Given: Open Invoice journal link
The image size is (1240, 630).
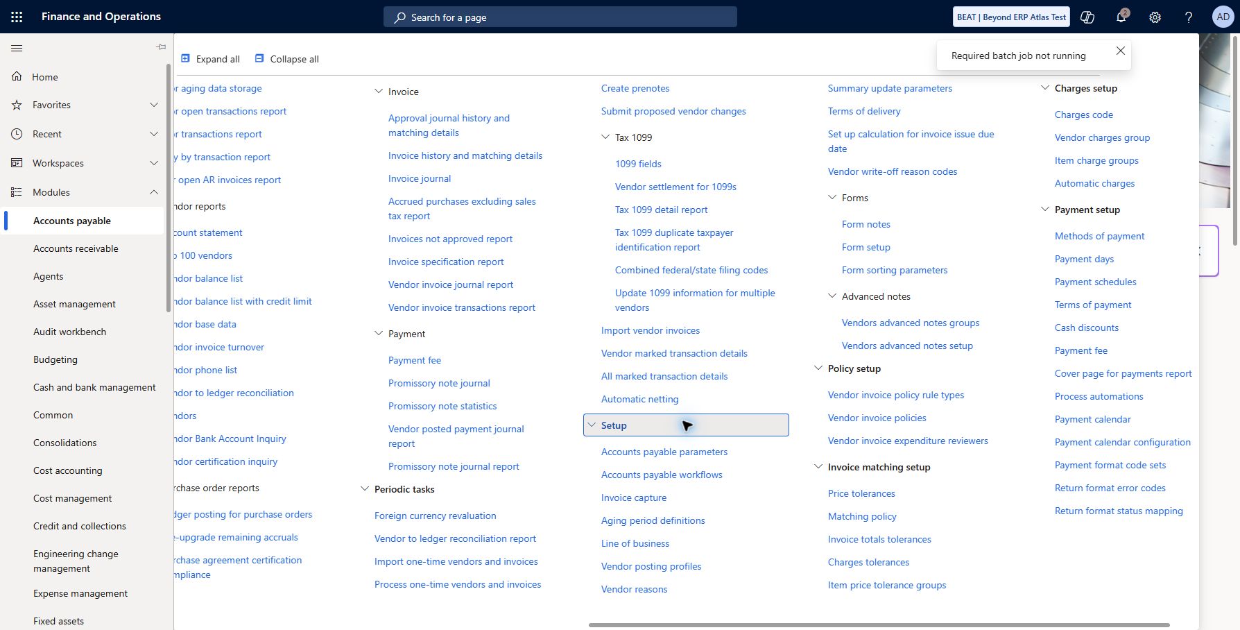Looking at the screenshot, I should click(x=420, y=178).
